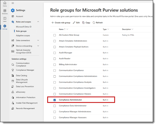This screenshot has width=157, height=126.
Task: Expand the Device onboarding section
Action: tap(38, 46)
